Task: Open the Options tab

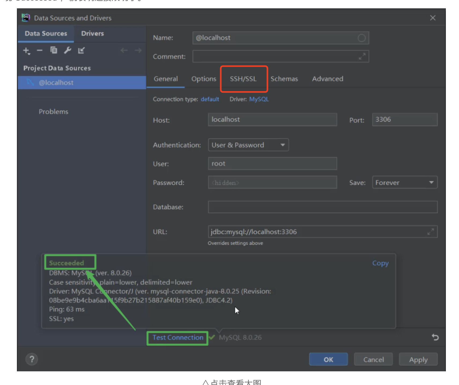Action: pos(204,79)
